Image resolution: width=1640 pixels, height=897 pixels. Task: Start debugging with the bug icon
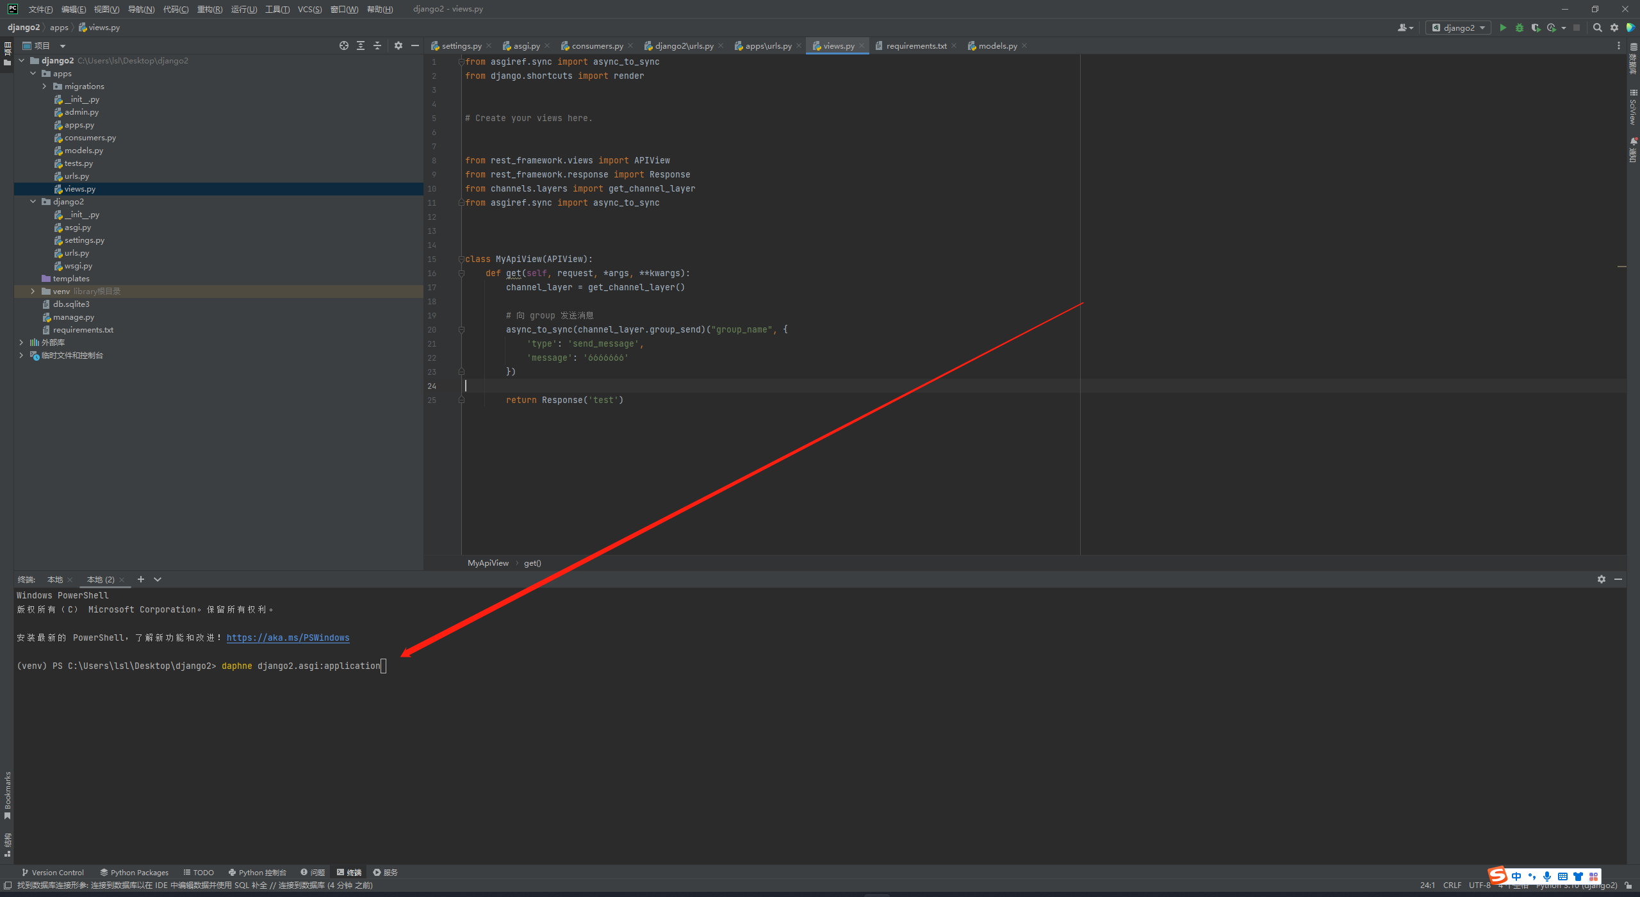tap(1519, 28)
